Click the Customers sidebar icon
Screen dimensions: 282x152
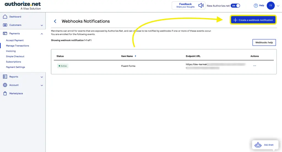coord(5,25)
